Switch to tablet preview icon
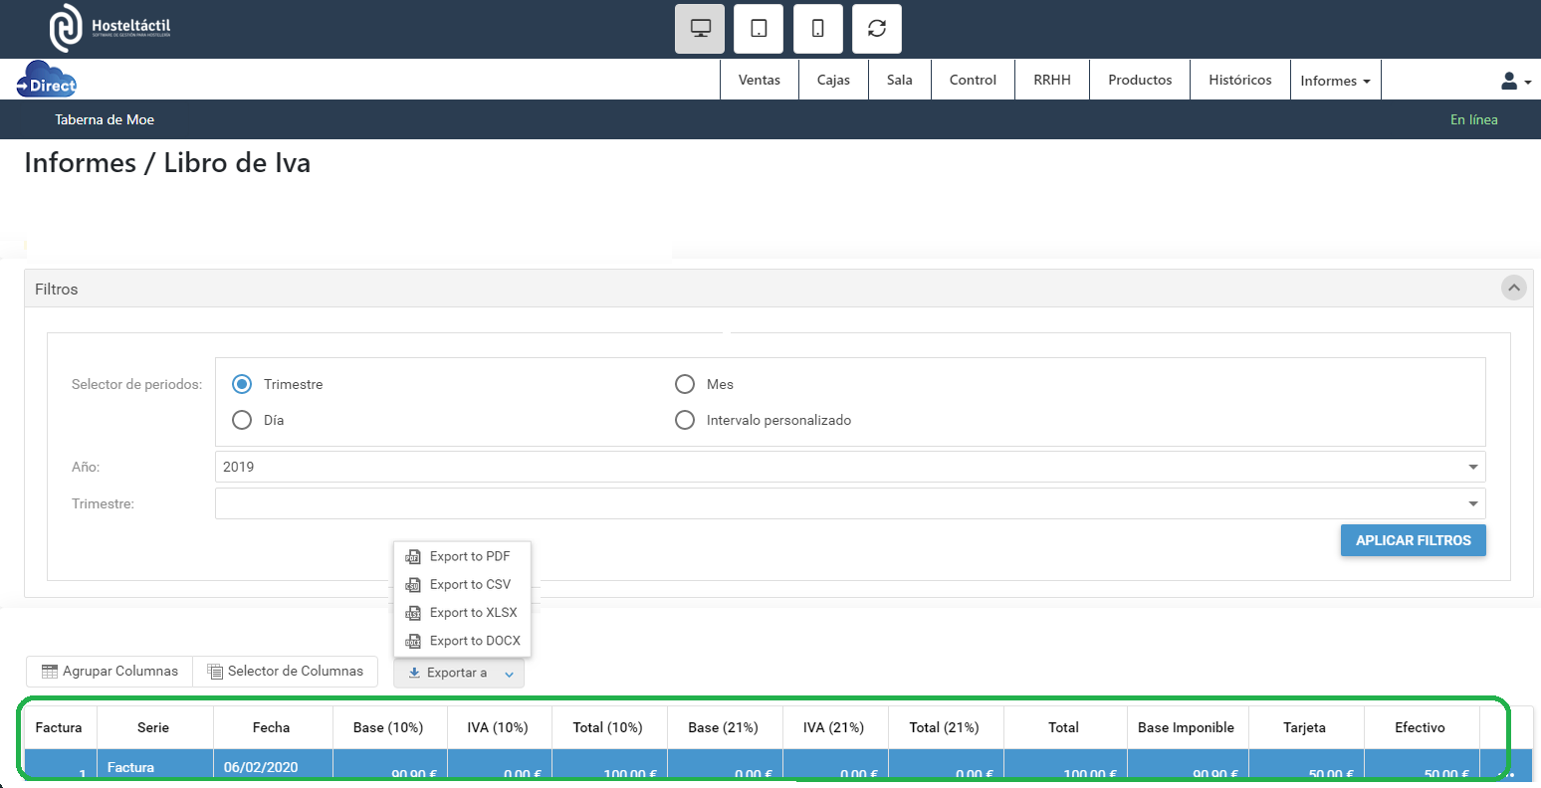This screenshot has width=1541, height=788. pos(759,29)
